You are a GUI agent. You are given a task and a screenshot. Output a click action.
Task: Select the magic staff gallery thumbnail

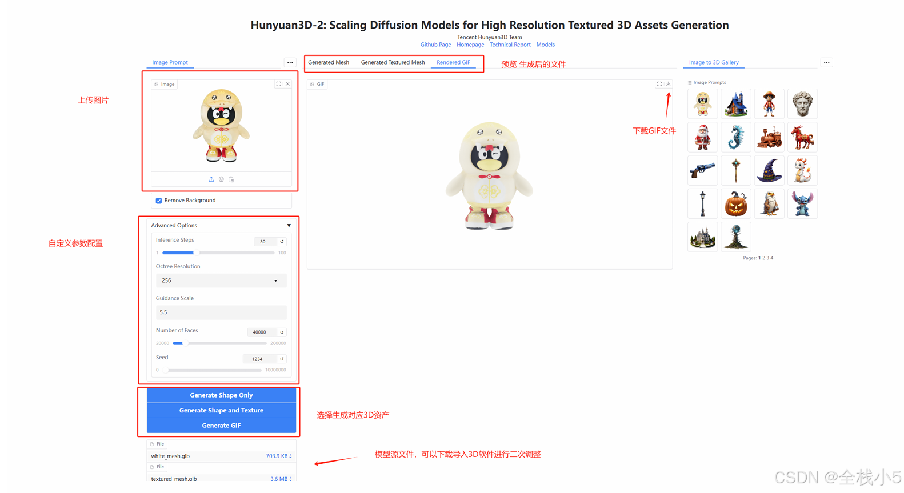tap(735, 170)
